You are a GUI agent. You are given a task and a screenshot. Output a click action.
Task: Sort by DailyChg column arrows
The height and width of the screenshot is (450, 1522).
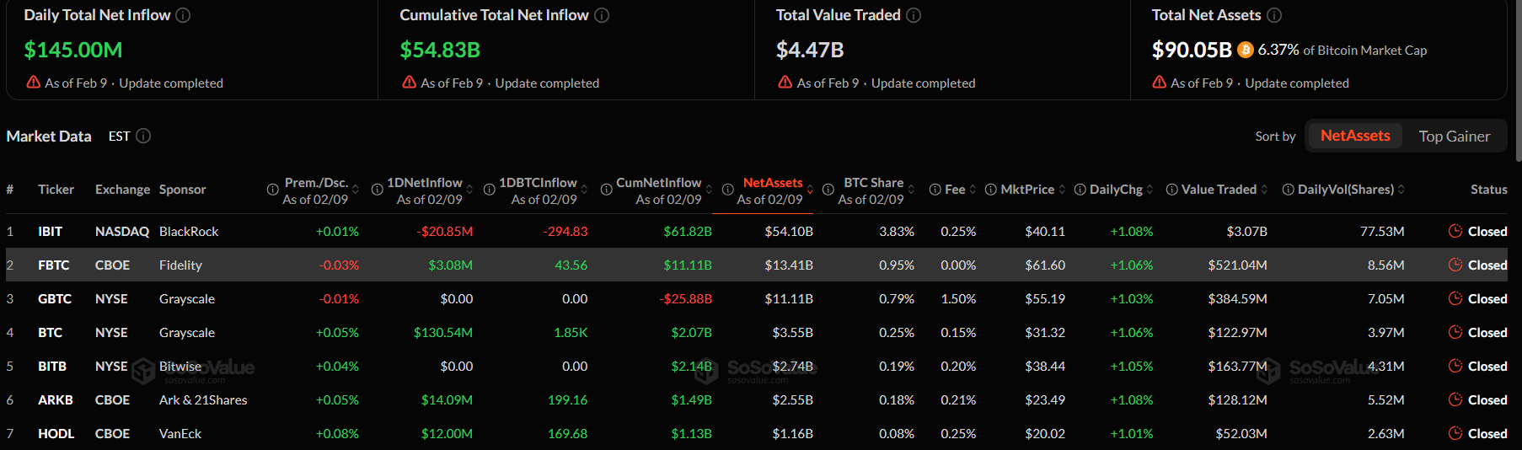pos(1150,190)
